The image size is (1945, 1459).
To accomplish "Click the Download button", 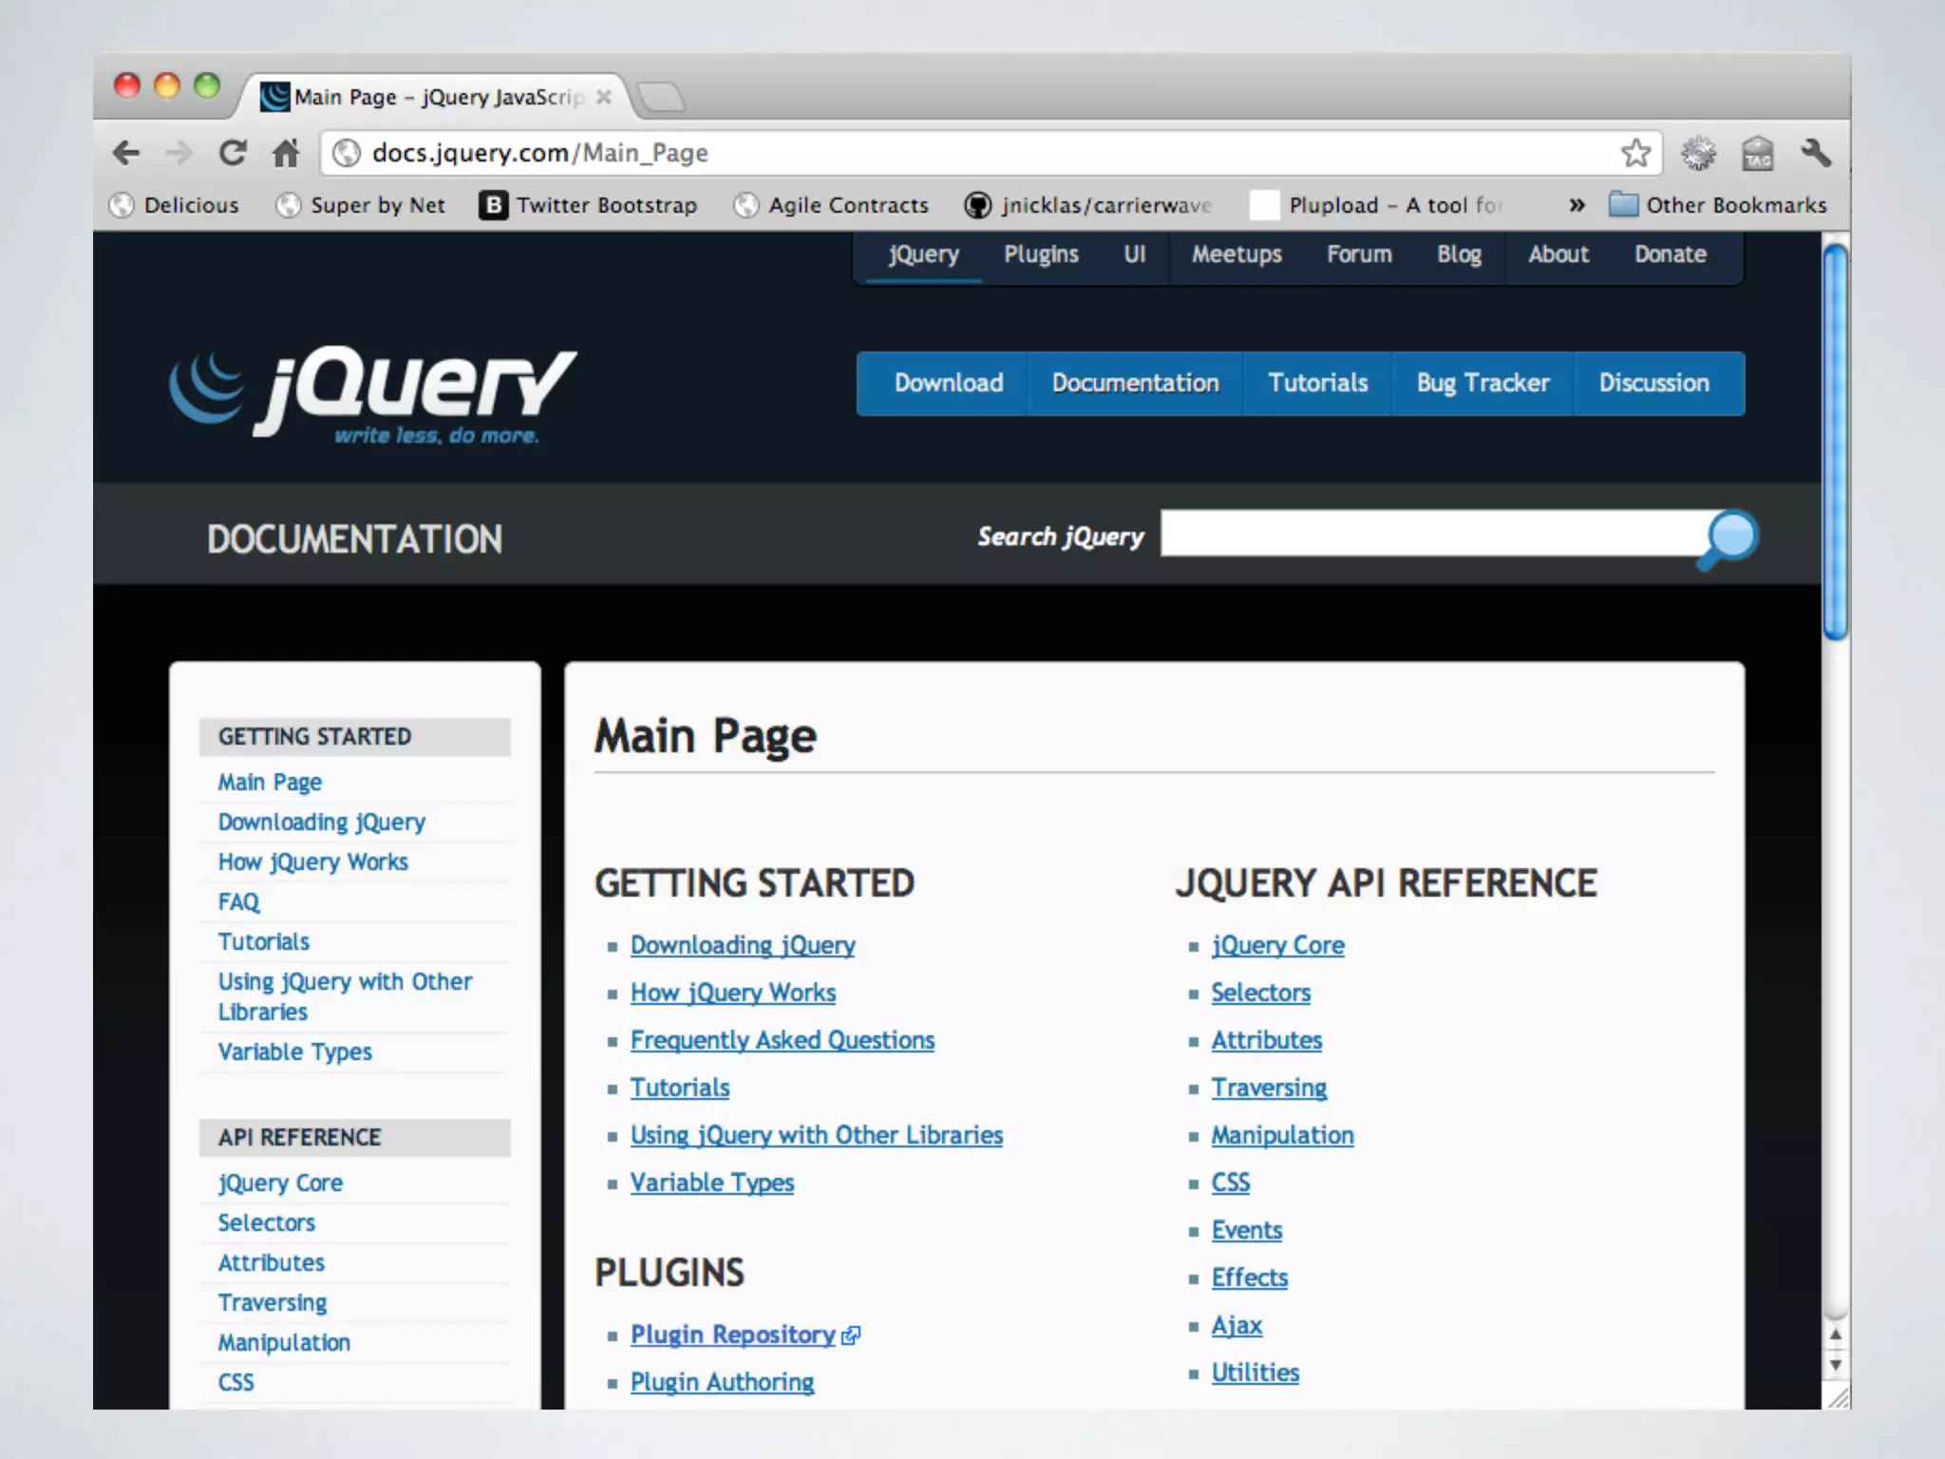I will (x=948, y=383).
